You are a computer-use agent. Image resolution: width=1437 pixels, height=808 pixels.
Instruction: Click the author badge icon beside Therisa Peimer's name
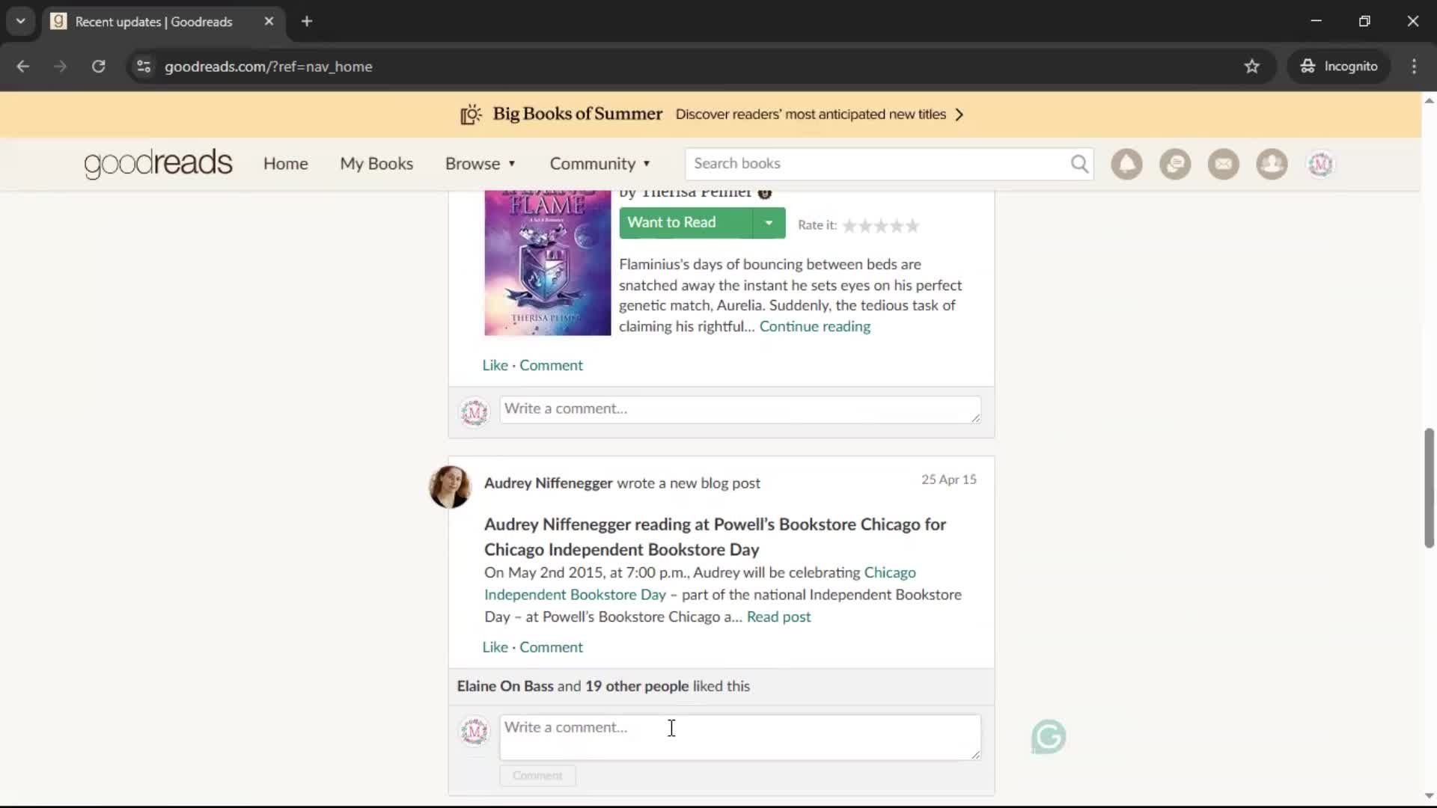tap(764, 193)
